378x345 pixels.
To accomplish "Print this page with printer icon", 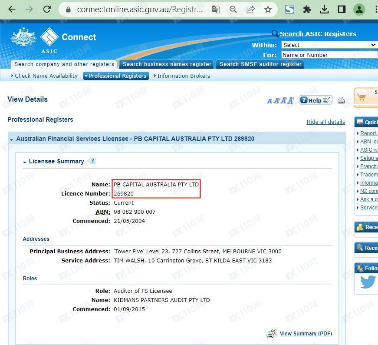I will click(341, 100).
